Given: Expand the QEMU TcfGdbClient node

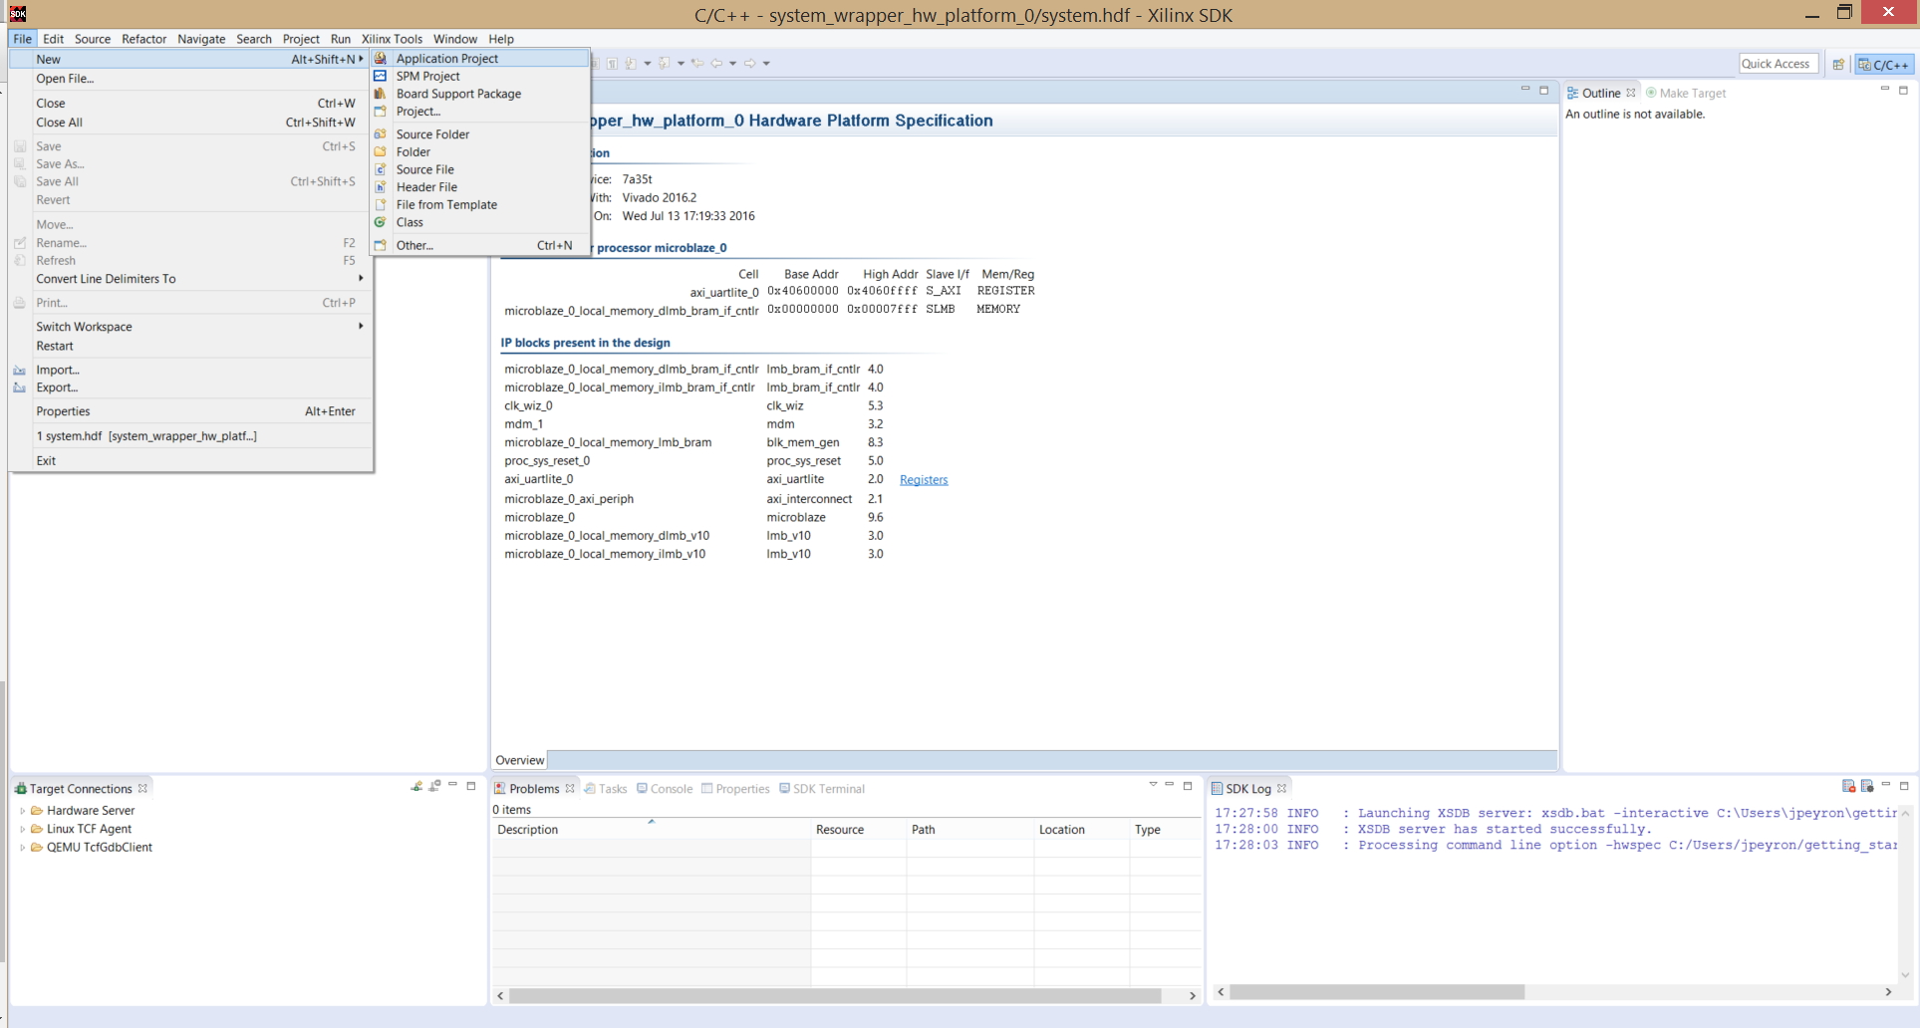Looking at the screenshot, I should tap(22, 848).
